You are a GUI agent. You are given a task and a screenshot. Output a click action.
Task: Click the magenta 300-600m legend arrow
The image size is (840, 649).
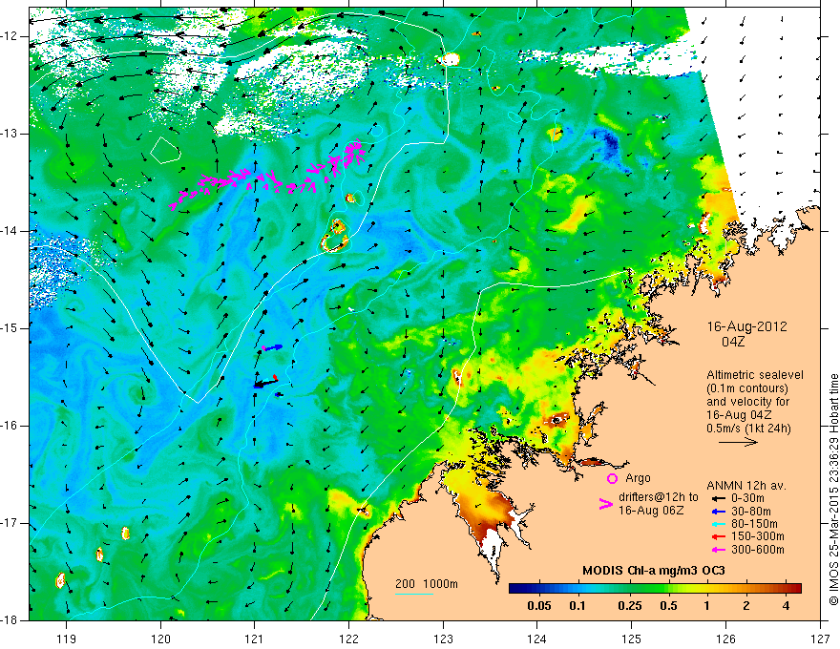click(717, 550)
